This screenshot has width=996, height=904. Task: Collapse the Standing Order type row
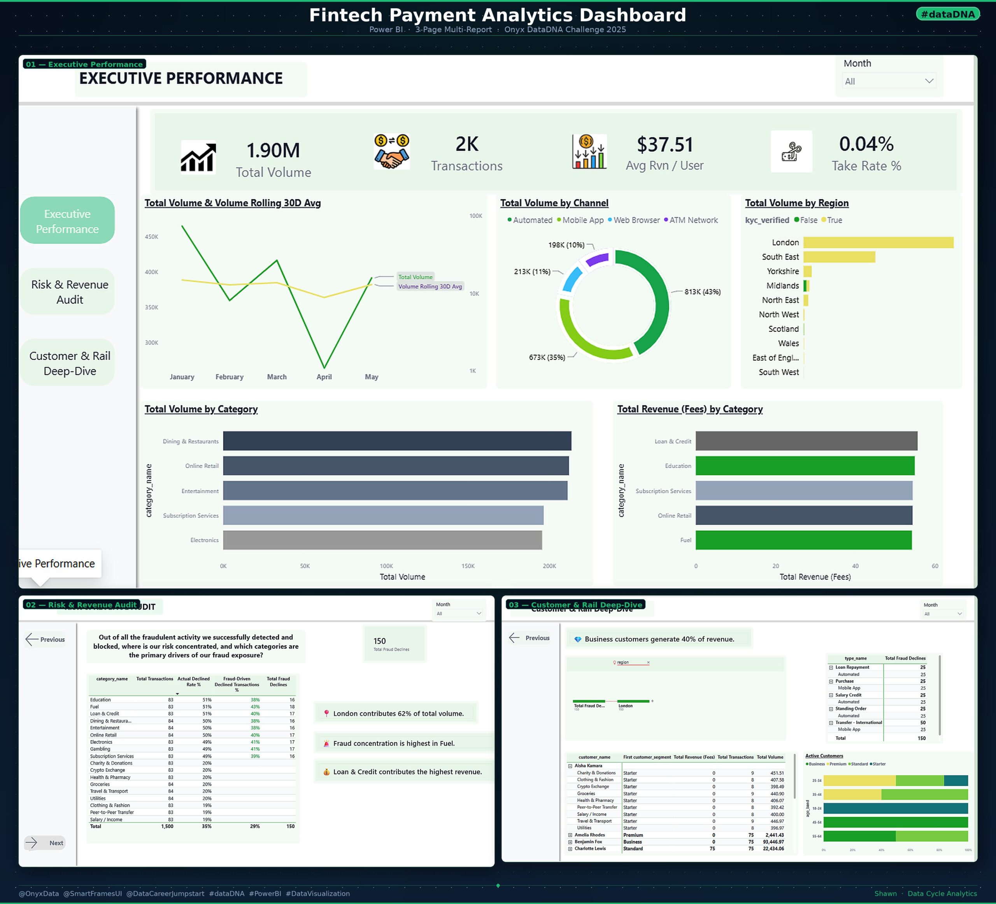(x=831, y=709)
